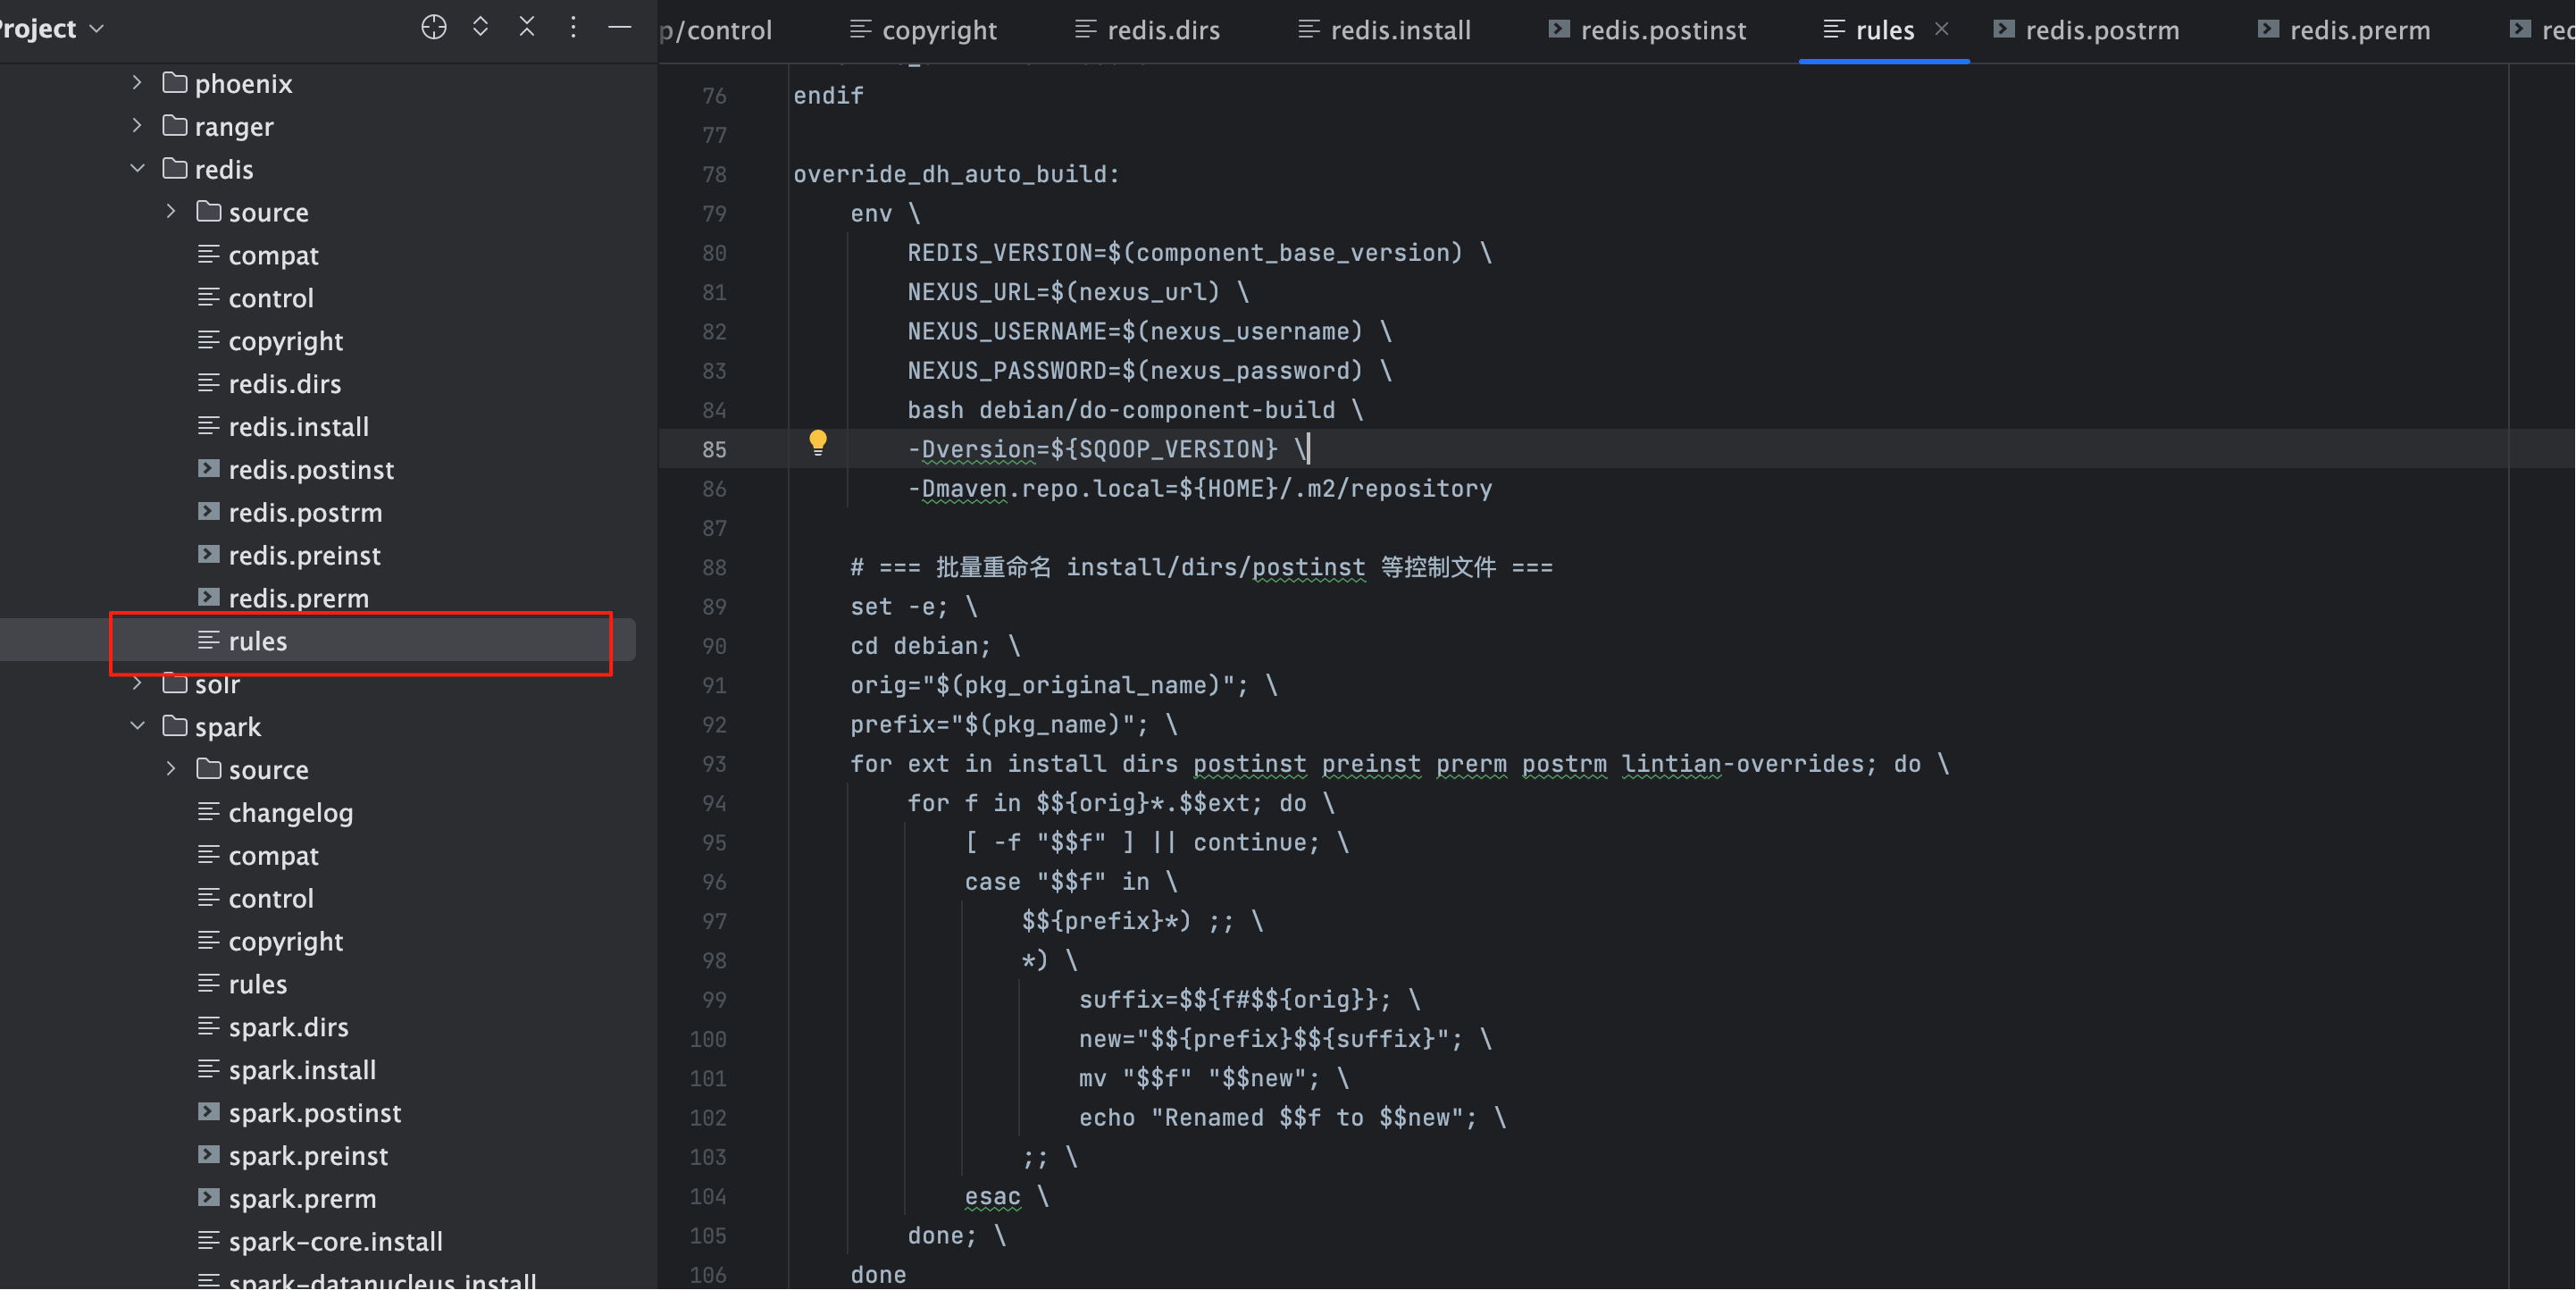This screenshot has height=1290, width=2576.
Task: Open redis.install in the project tree
Action: click(299, 427)
